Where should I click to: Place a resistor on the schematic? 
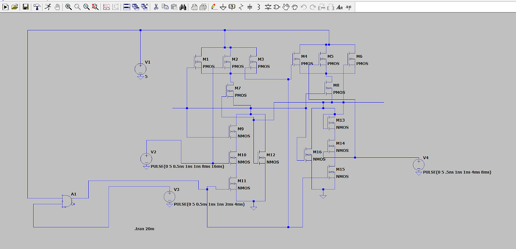(241, 6)
